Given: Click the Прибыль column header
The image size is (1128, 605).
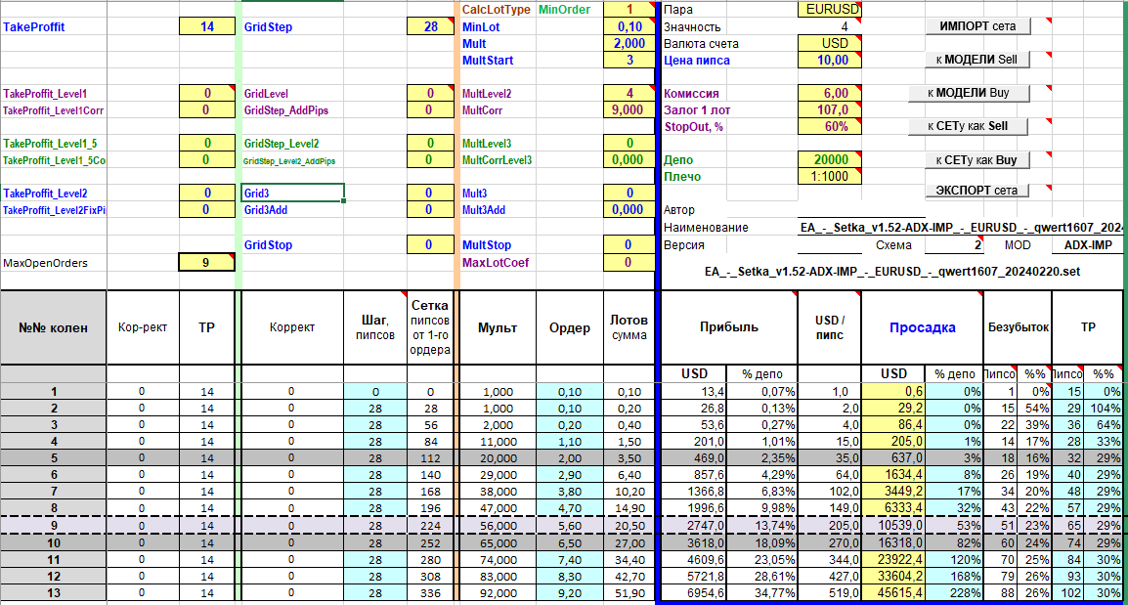Looking at the screenshot, I should 729,328.
